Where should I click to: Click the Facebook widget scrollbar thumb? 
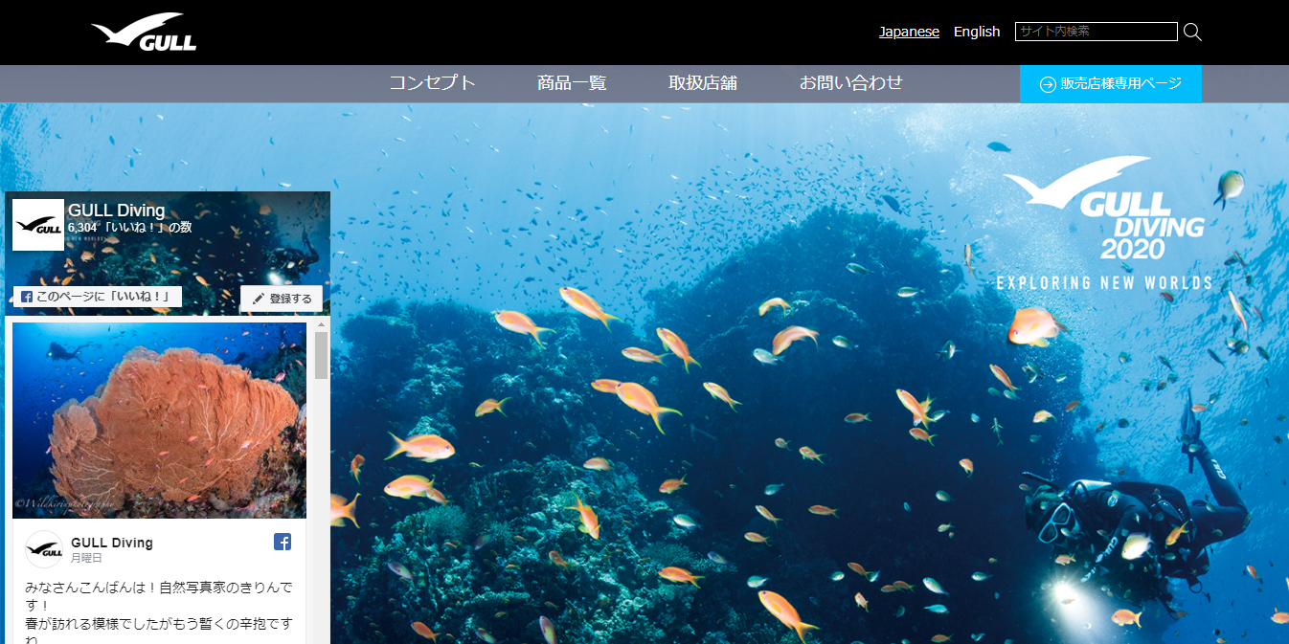pos(321,355)
